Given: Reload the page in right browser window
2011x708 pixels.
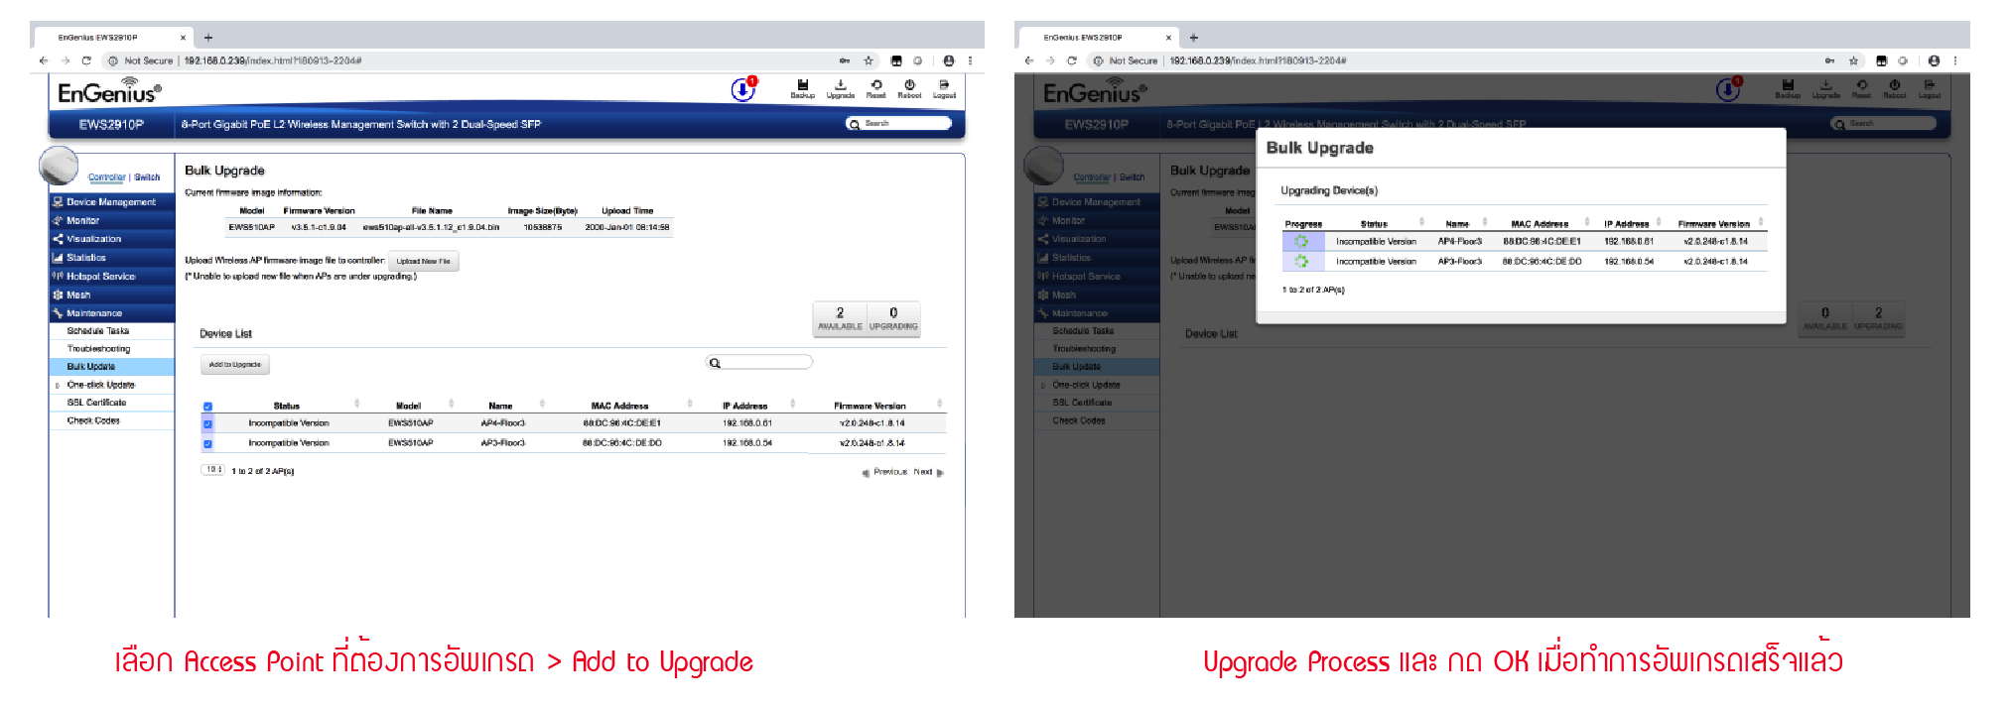Looking at the screenshot, I should 1072,60.
